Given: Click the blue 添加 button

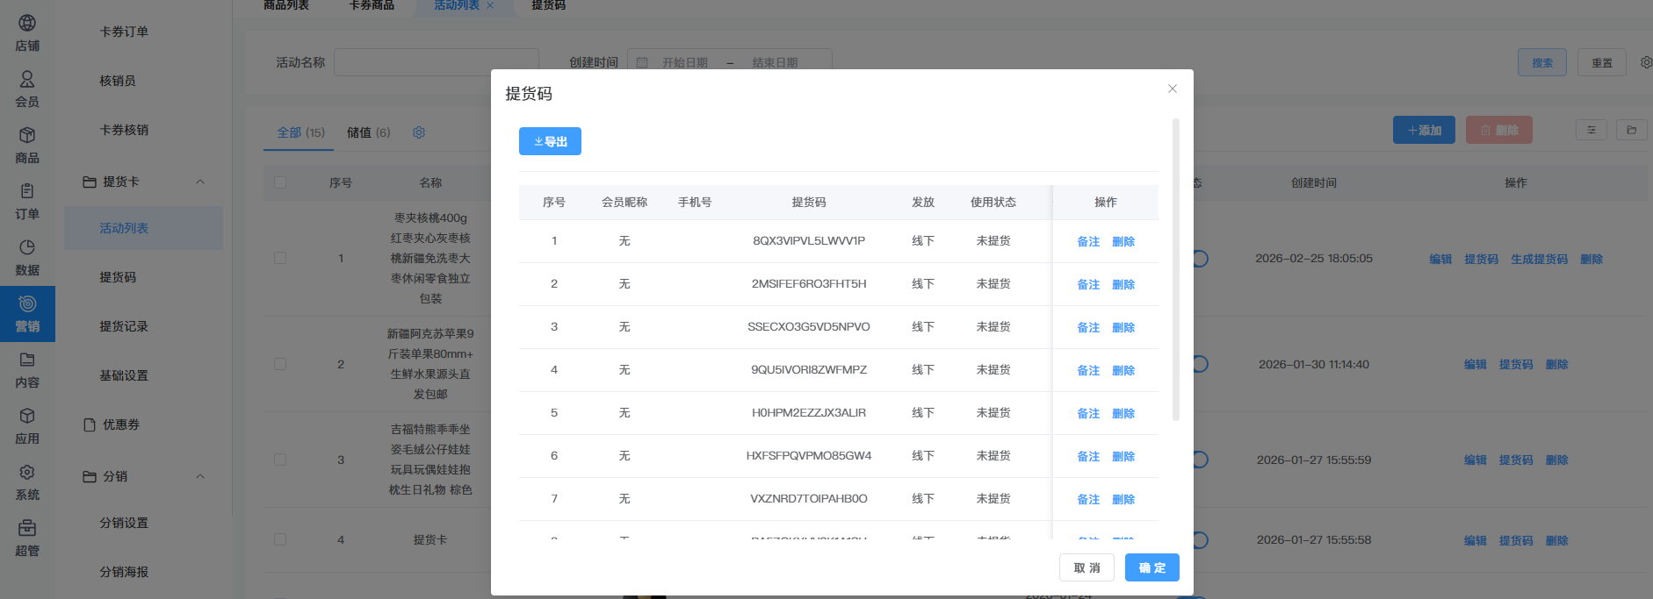Looking at the screenshot, I should coord(1424,130).
